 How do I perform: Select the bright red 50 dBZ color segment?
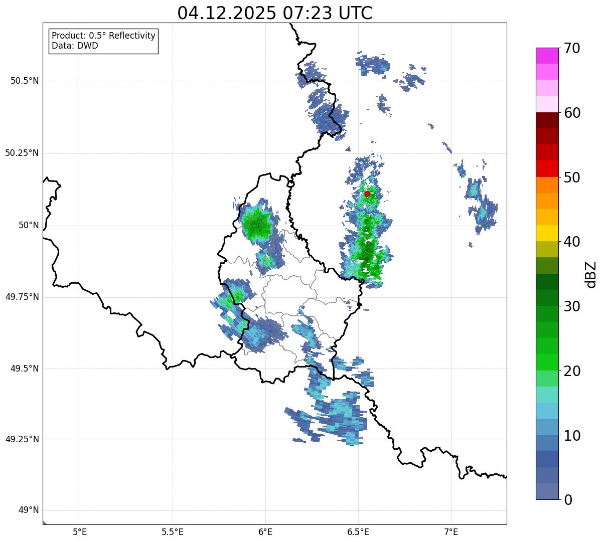pyautogui.click(x=547, y=169)
